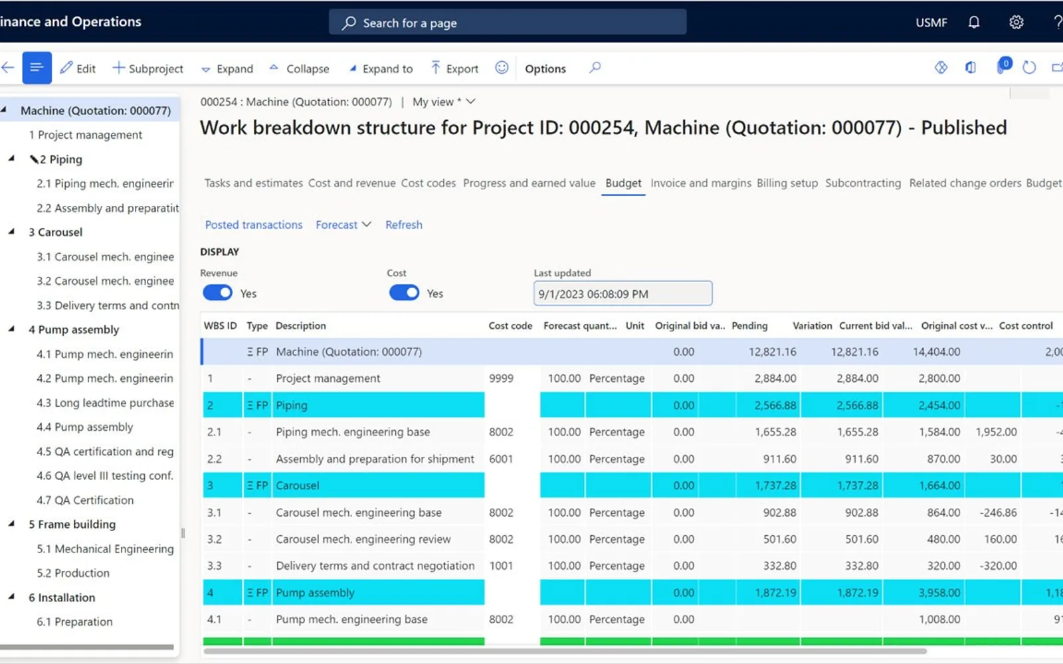Screen dimensions: 1063x664
Task: Click hierarchy icon on Carousel grid row
Action: coord(250,485)
